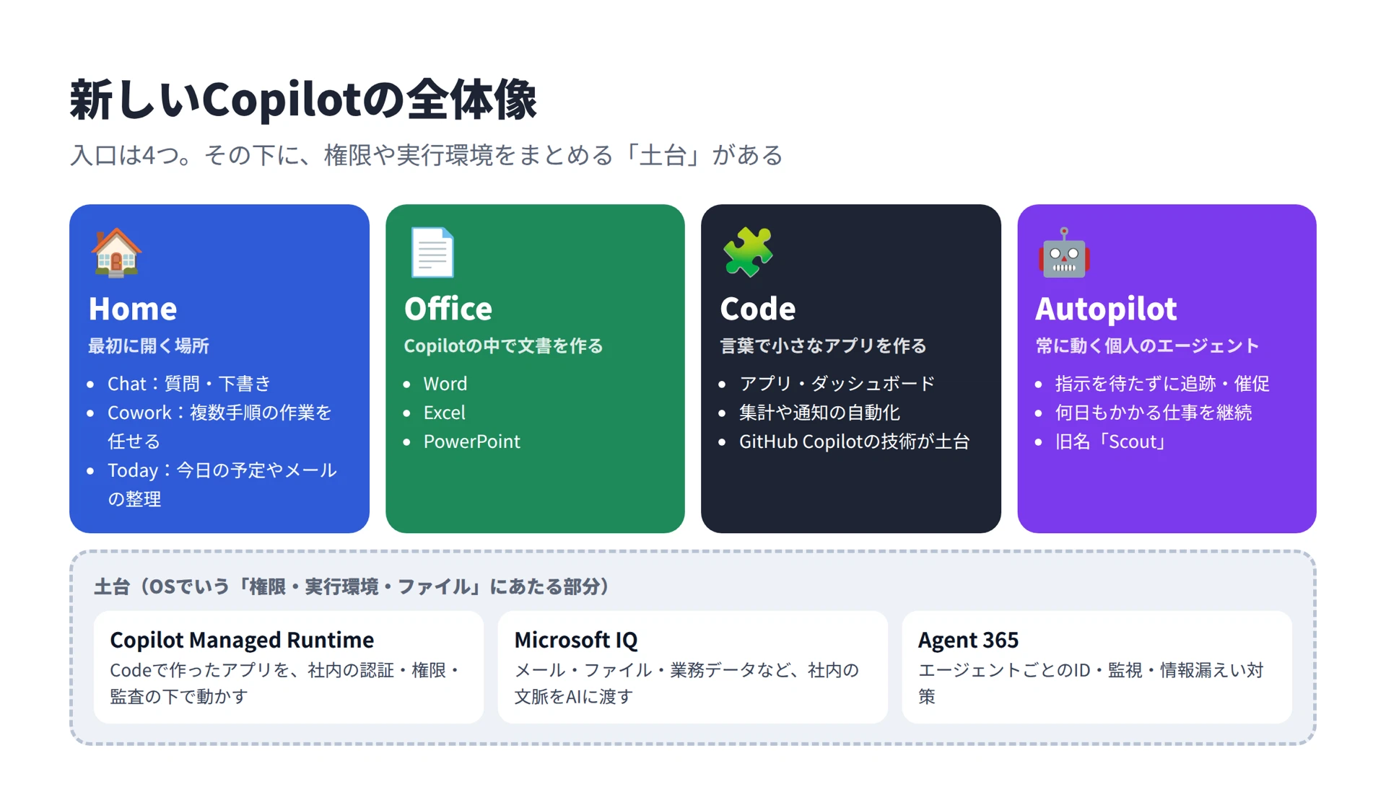Select the Autopilot card heading
1386x800 pixels.
(x=1106, y=309)
